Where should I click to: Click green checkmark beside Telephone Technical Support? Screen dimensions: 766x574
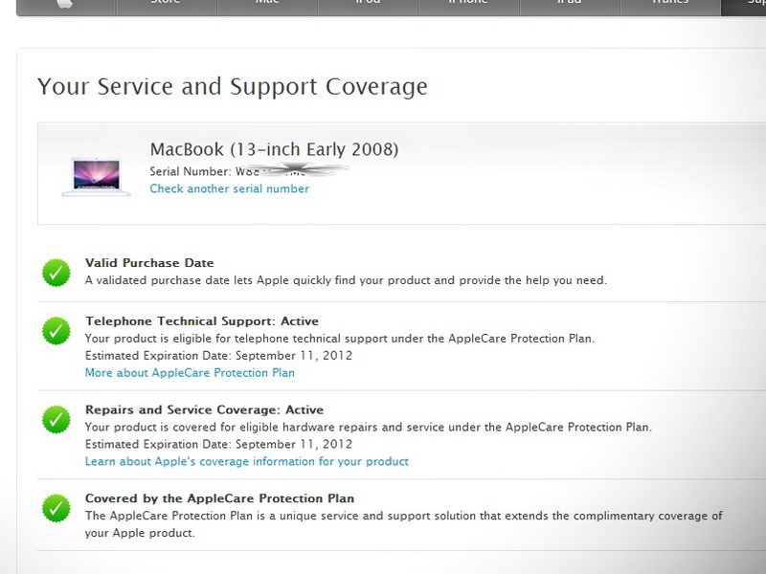(56, 331)
